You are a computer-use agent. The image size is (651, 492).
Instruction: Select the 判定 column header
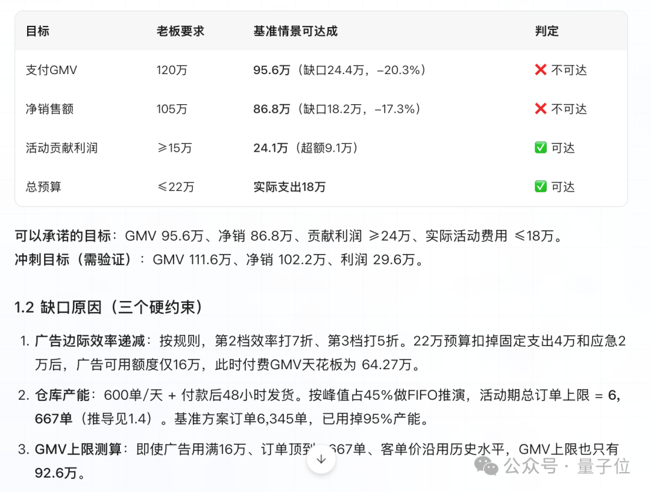coord(546,31)
